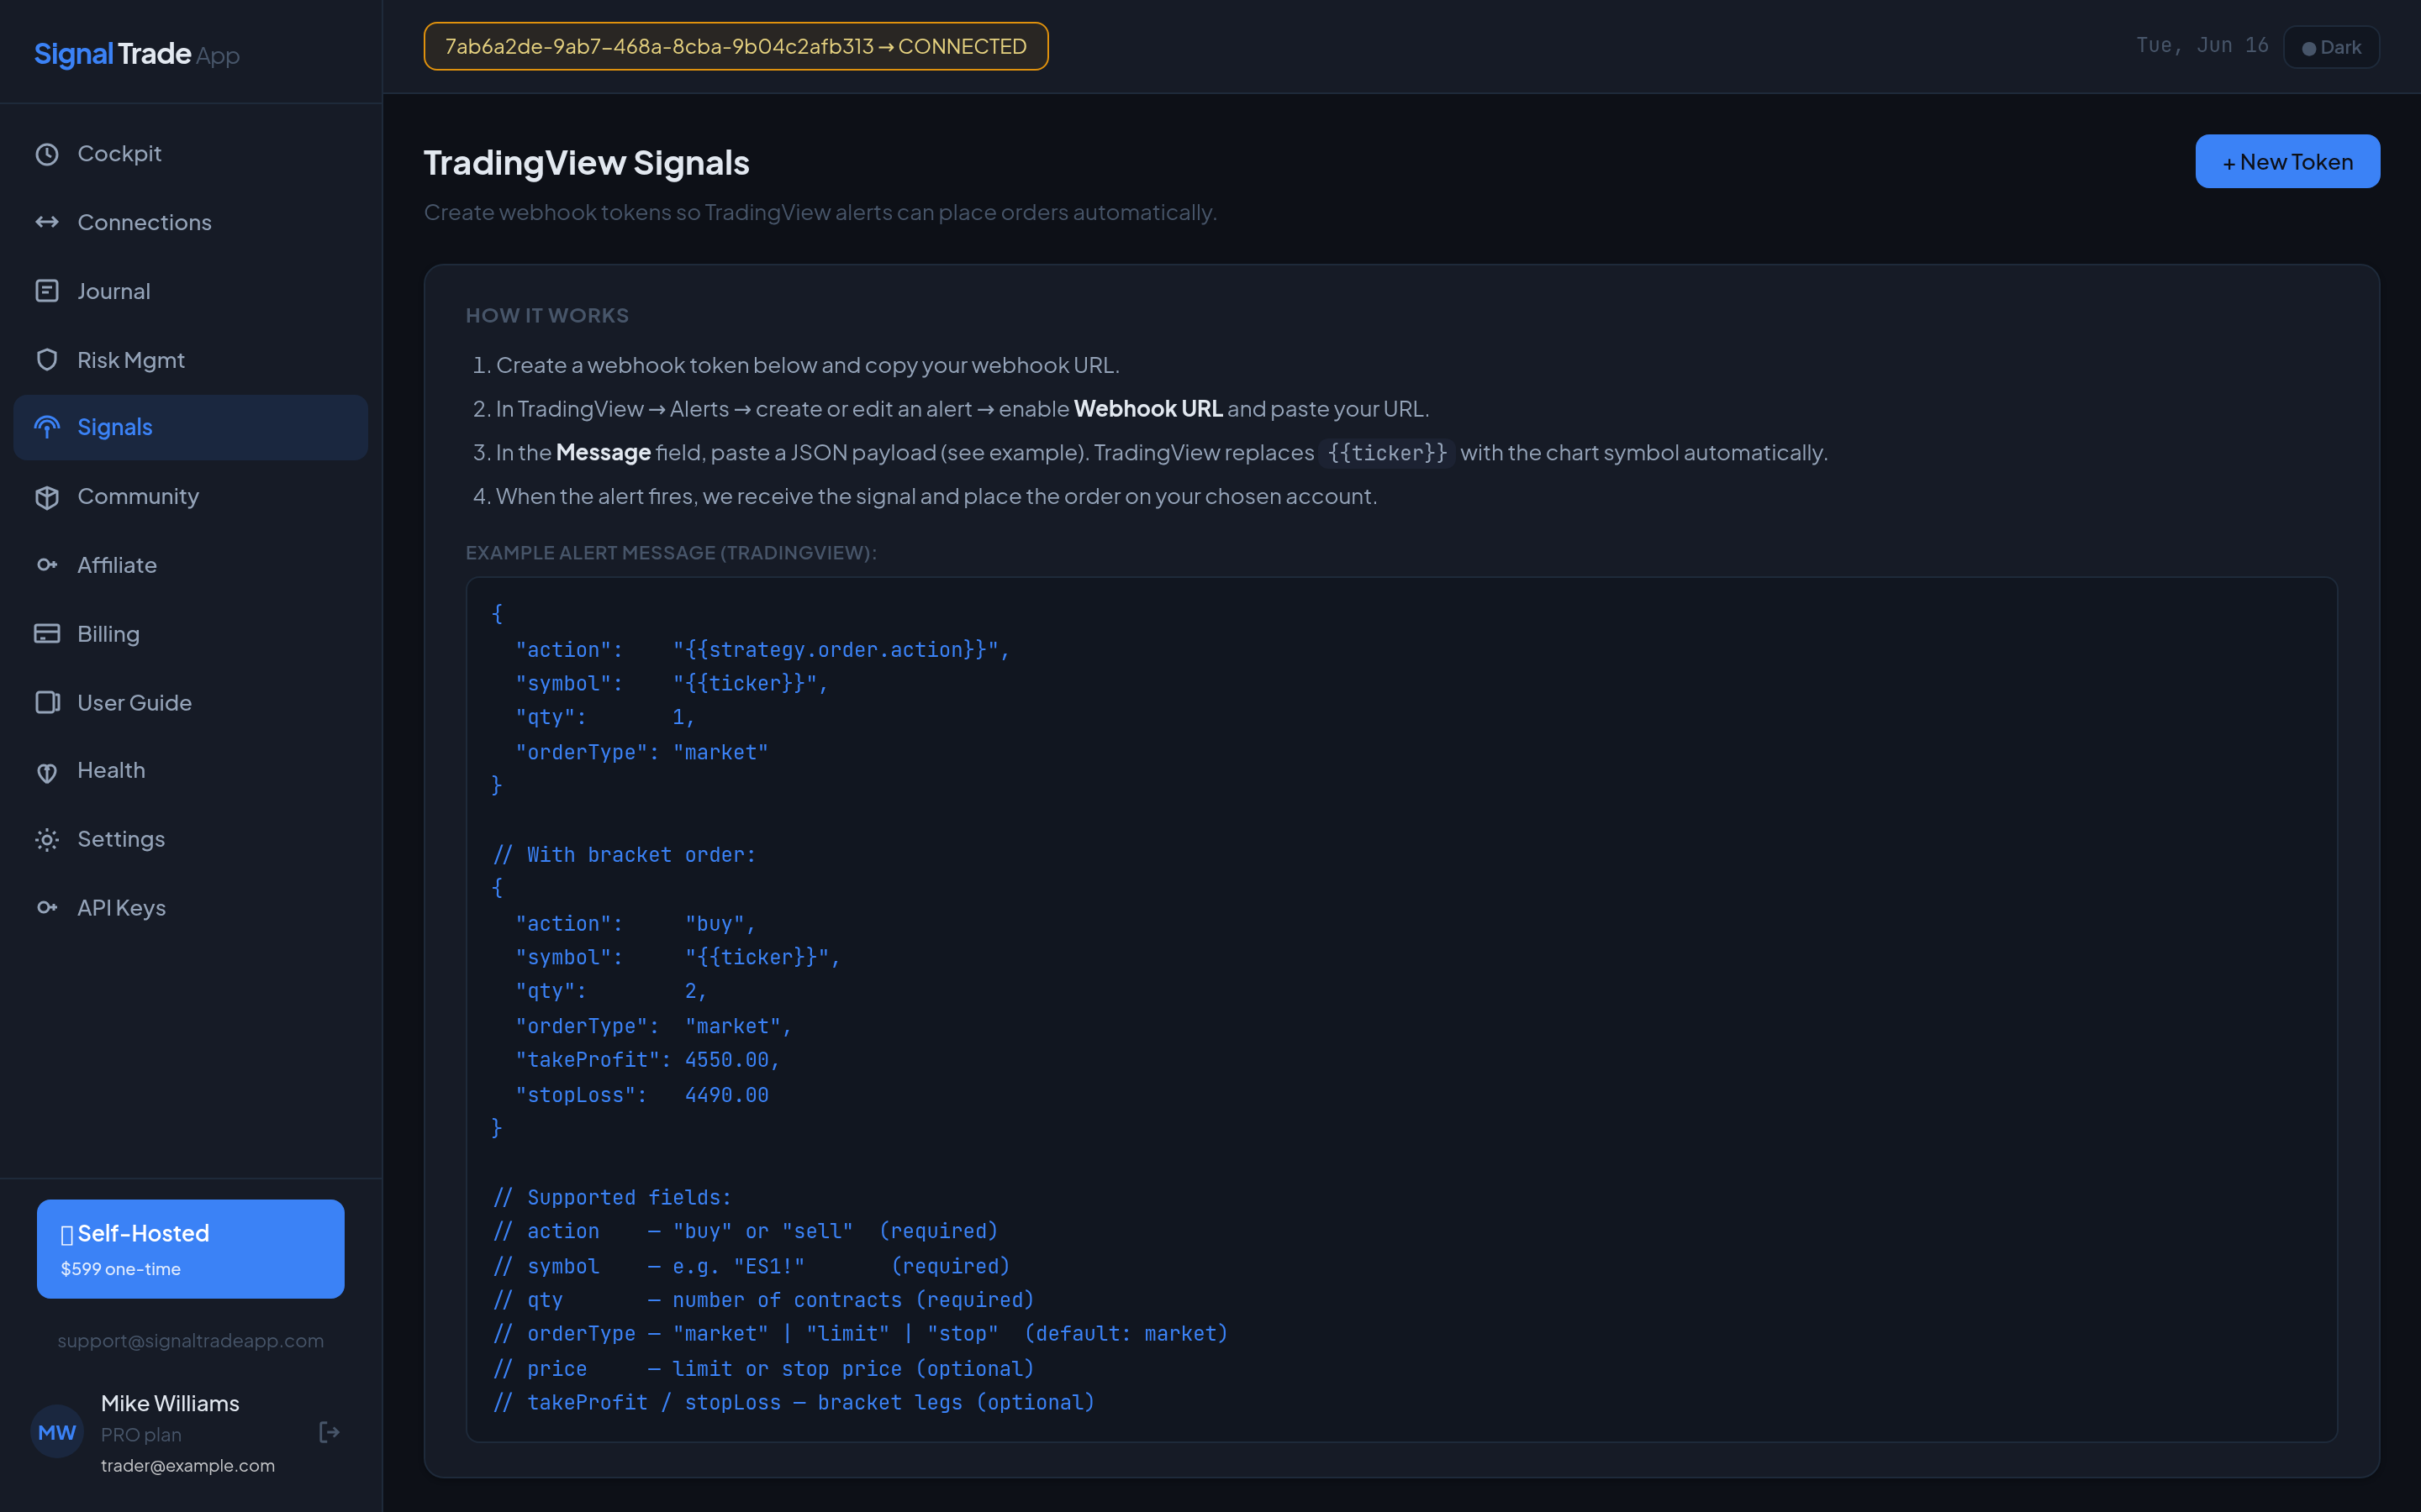Click the Affiliate key icon
Image resolution: width=2421 pixels, height=1512 pixels.
click(47, 565)
